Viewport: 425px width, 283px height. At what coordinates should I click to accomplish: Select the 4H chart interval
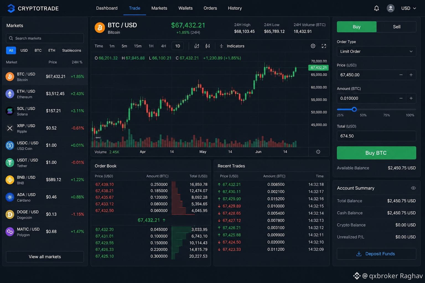pyautogui.click(x=164, y=46)
